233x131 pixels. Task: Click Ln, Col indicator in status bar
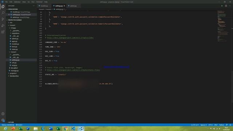[x=195, y=125]
